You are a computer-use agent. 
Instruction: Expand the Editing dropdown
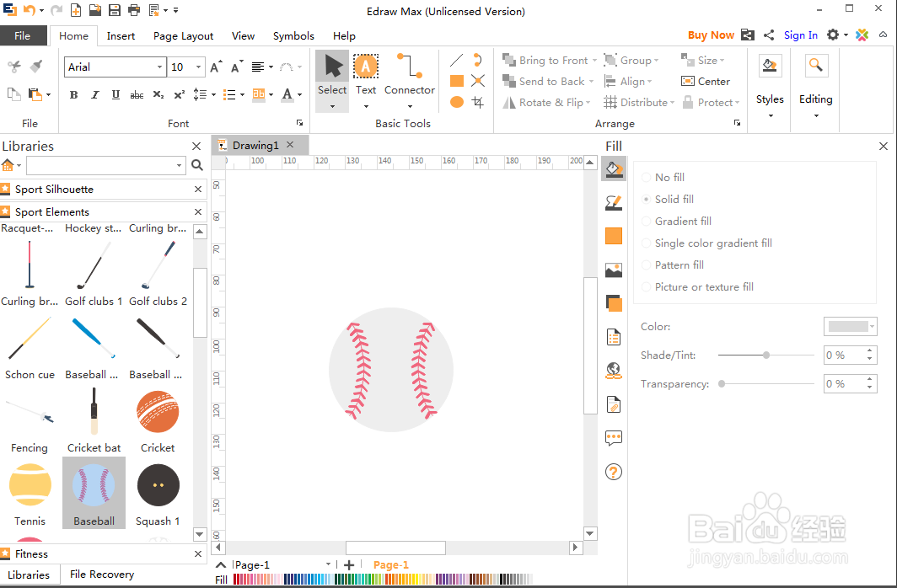(816, 116)
